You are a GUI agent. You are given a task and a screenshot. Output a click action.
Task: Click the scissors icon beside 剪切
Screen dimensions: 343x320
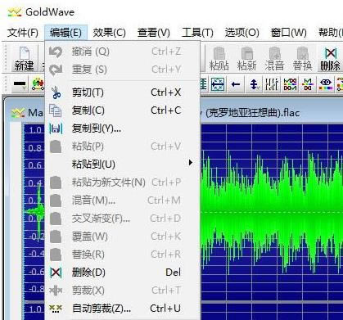56,92
